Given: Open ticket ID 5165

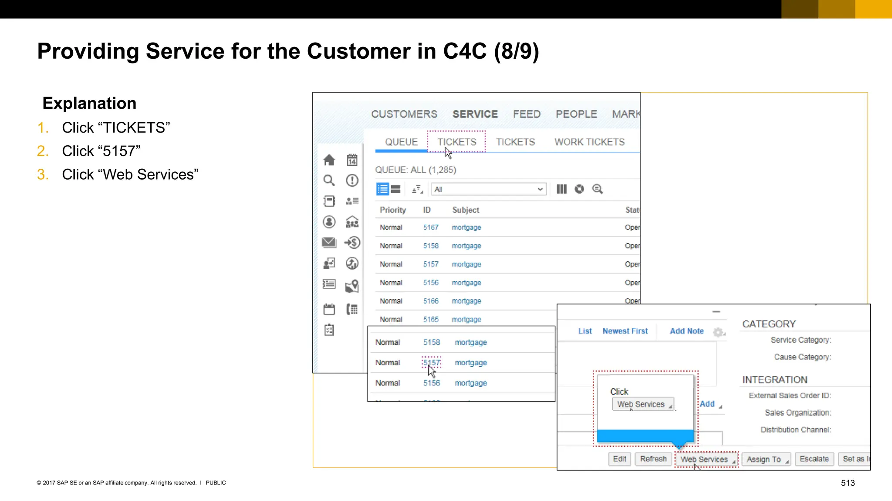Looking at the screenshot, I should click(x=431, y=320).
